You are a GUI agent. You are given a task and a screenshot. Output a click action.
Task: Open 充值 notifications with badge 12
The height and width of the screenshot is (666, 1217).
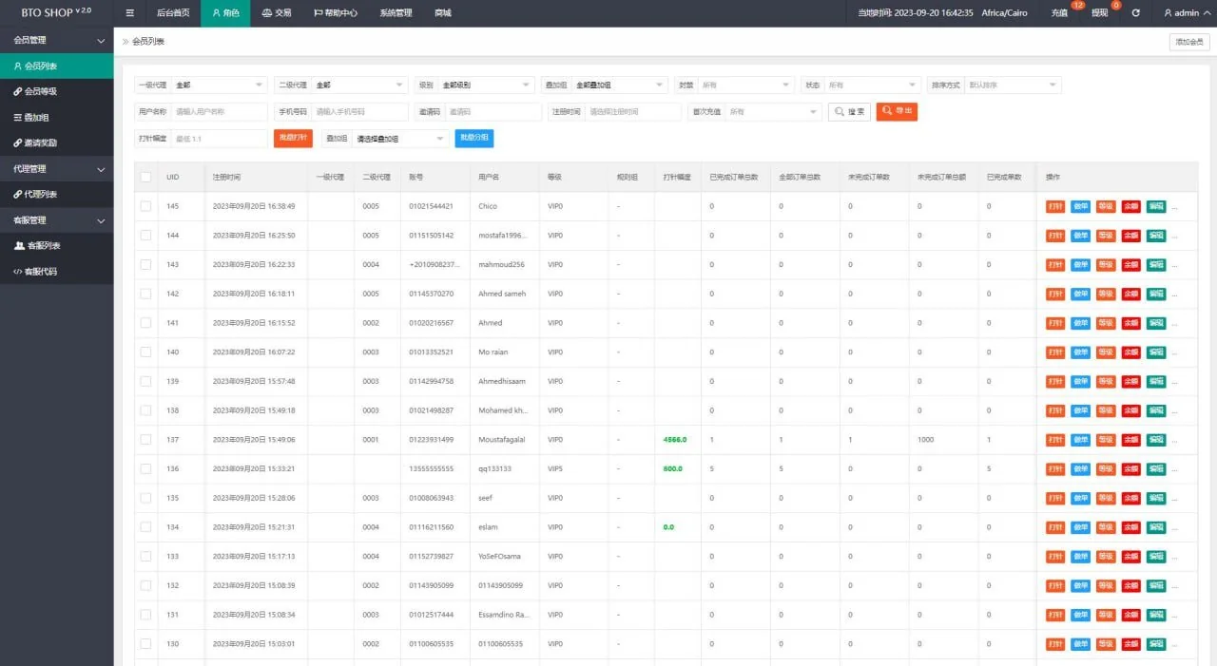point(1059,13)
